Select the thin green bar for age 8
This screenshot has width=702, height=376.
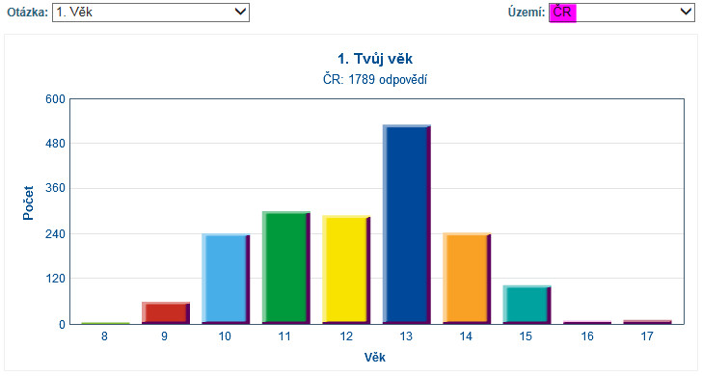click(106, 323)
